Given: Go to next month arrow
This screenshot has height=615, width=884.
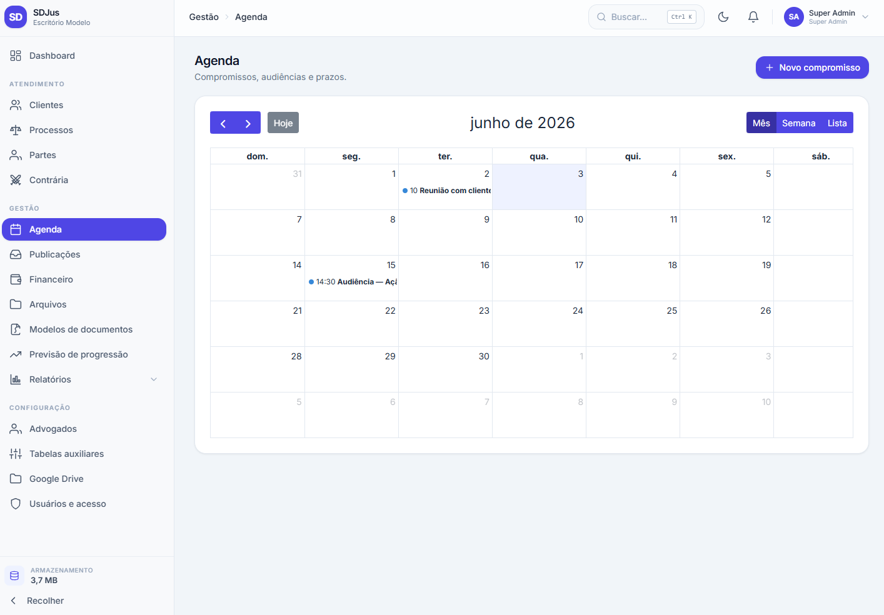Looking at the screenshot, I should 248,123.
